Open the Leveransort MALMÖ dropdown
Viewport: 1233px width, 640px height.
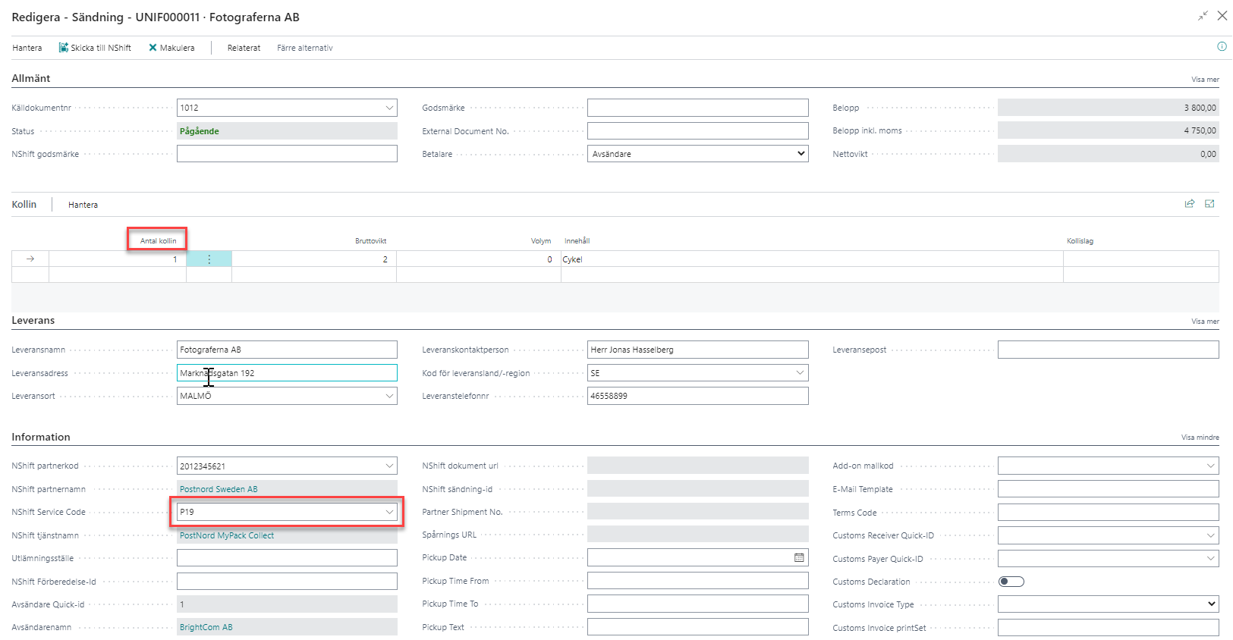[x=389, y=396]
